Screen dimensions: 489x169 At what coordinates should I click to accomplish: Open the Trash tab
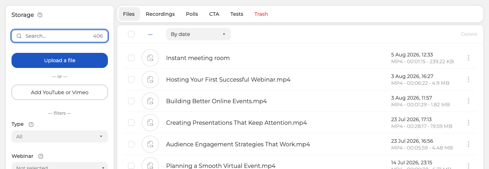[x=261, y=14]
